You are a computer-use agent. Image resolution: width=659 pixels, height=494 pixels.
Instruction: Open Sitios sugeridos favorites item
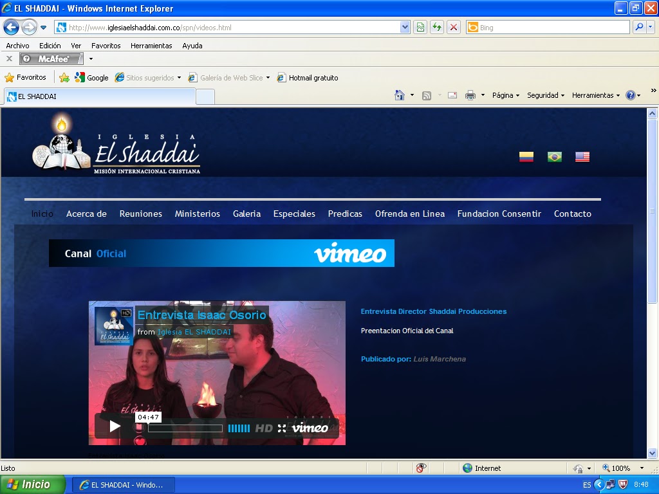(148, 78)
